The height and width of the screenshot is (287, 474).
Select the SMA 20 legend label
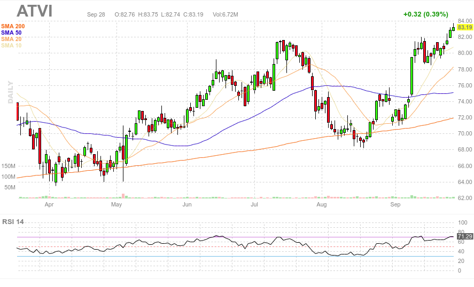tap(11, 39)
